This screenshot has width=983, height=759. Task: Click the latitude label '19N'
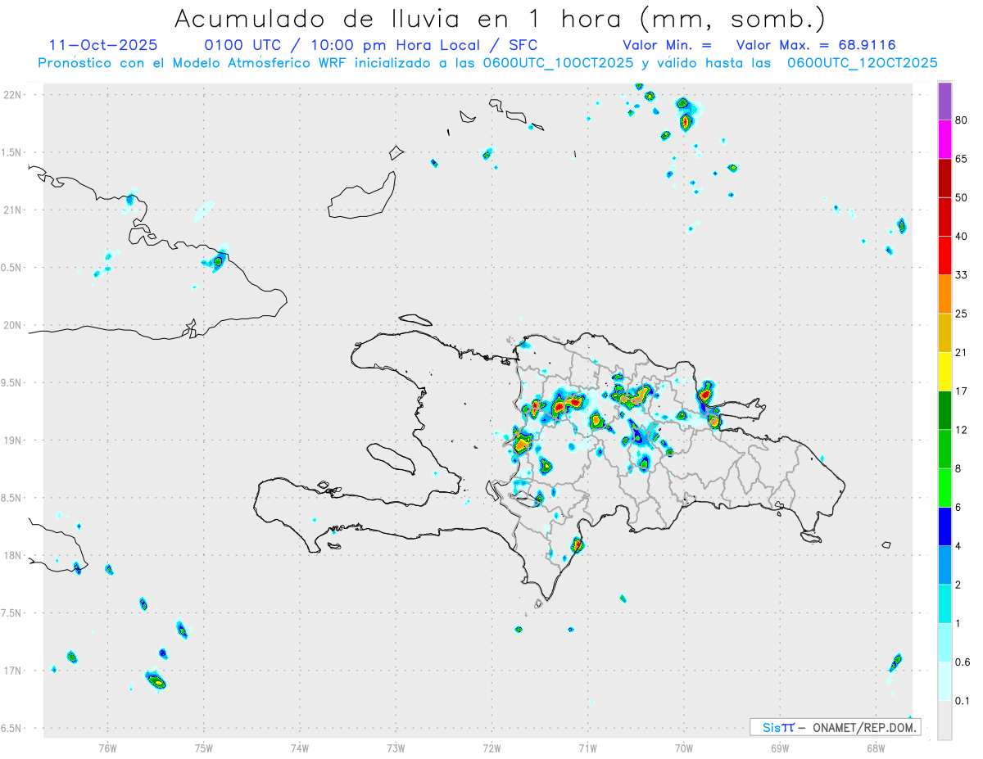pyautogui.click(x=14, y=440)
